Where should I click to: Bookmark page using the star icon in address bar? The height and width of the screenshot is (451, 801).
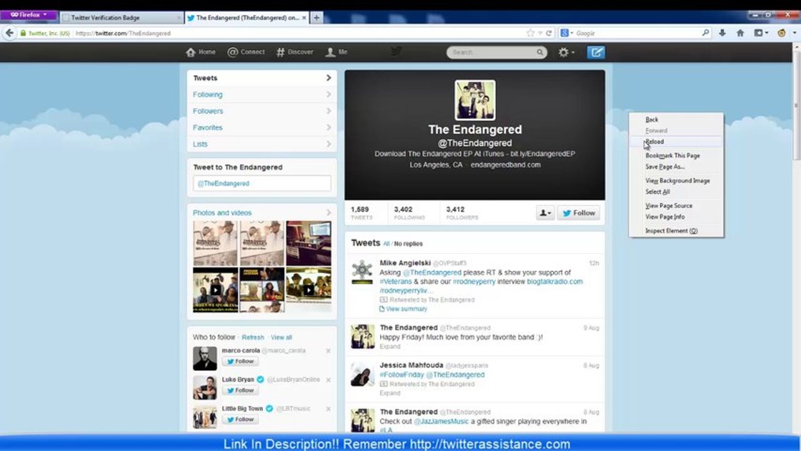(530, 33)
